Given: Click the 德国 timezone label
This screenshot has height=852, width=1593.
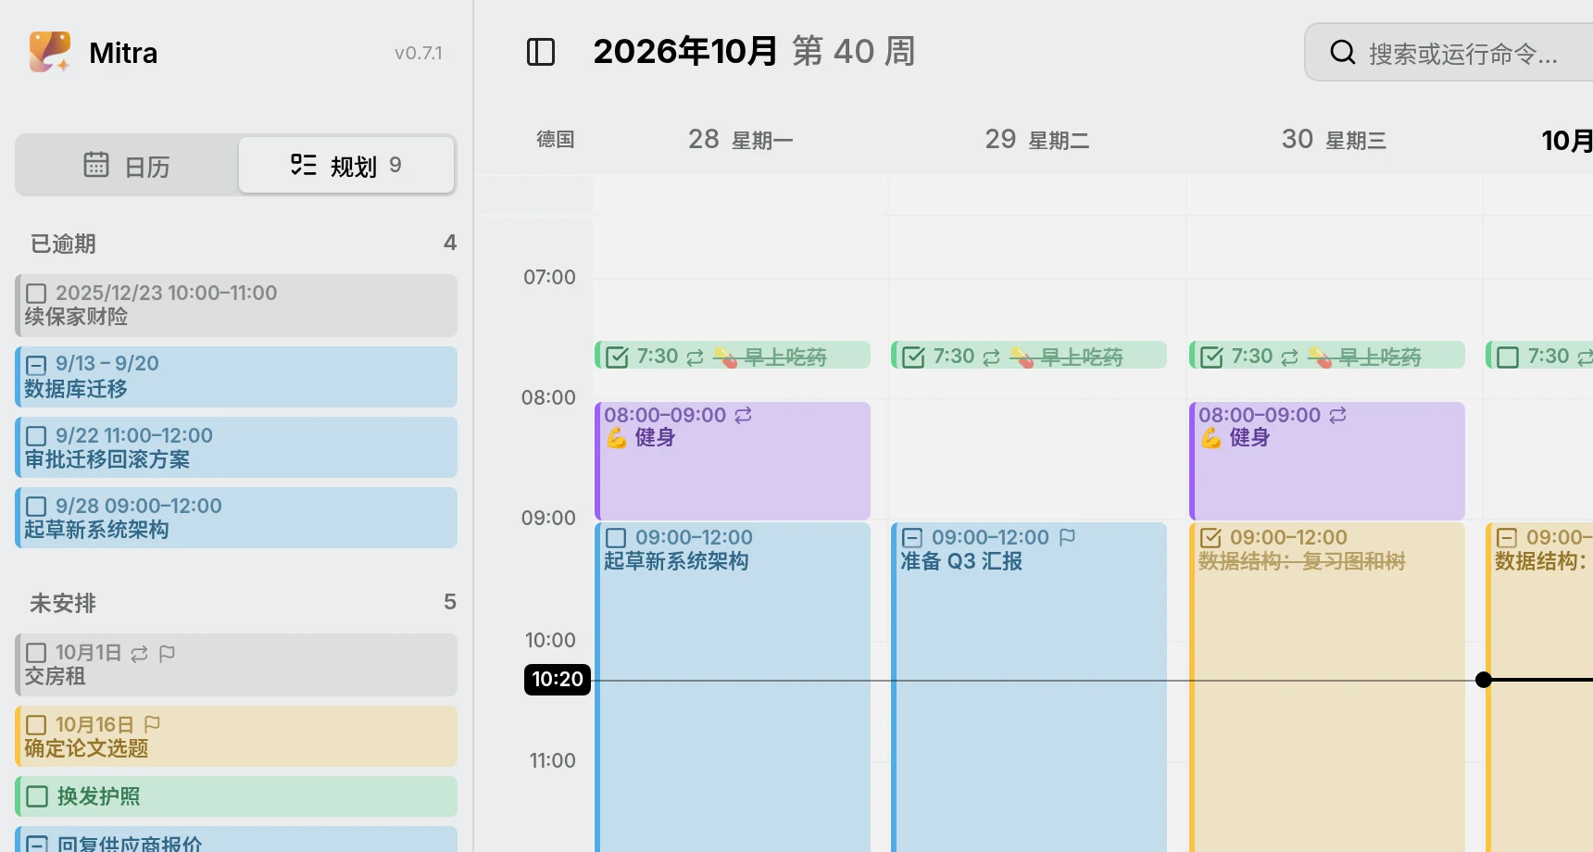Looking at the screenshot, I should pos(556,140).
